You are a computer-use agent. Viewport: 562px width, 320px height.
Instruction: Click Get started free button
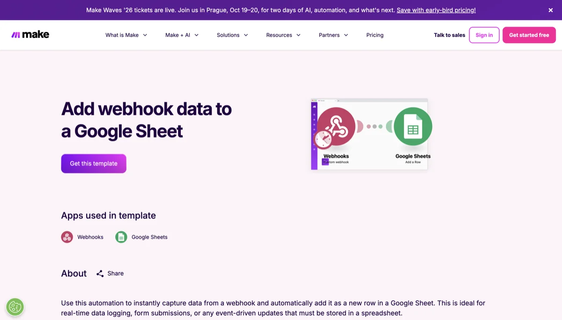[529, 35]
